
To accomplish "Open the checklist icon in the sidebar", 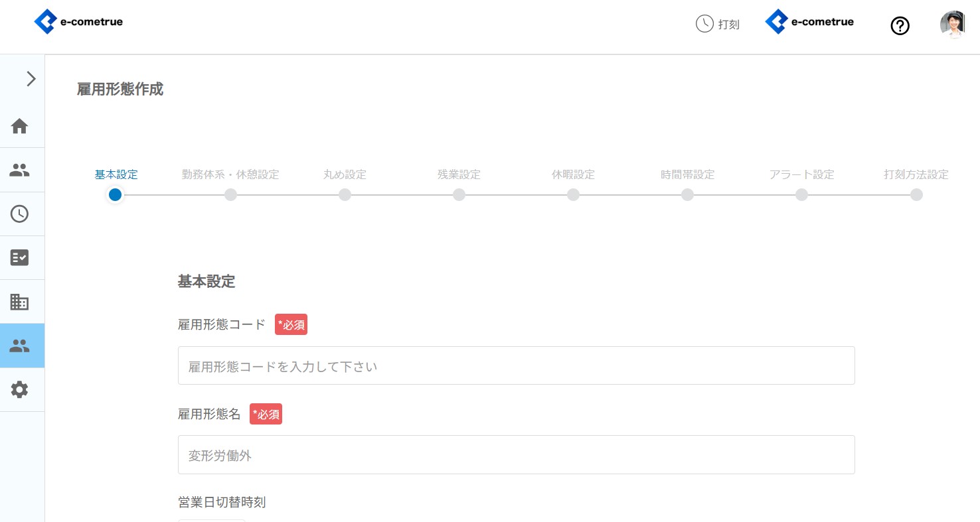I will coord(20,257).
